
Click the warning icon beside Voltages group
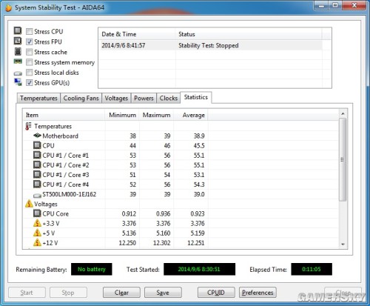click(29, 204)
